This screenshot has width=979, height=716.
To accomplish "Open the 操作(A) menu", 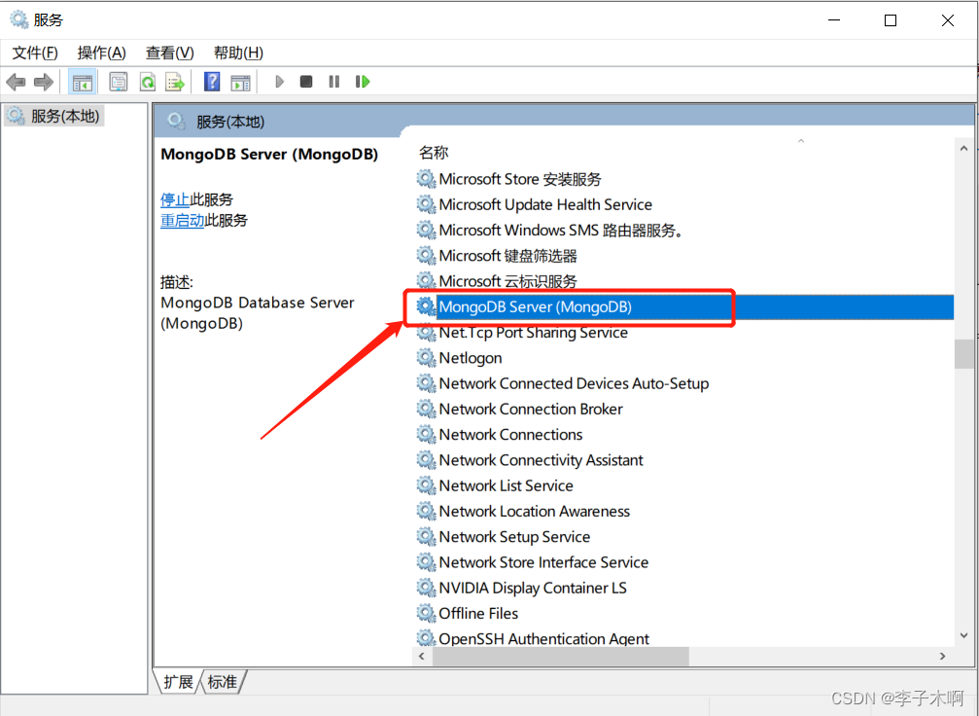I will click(x=102, y=54).
